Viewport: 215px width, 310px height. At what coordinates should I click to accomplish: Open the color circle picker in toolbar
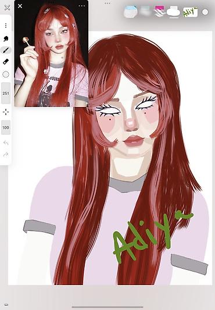[x=6, y=74]
